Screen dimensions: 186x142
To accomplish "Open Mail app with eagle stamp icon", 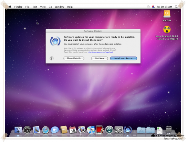I will tap(36, 130).
